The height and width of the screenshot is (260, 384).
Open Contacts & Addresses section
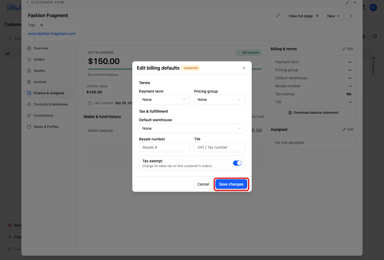[49, 104]
